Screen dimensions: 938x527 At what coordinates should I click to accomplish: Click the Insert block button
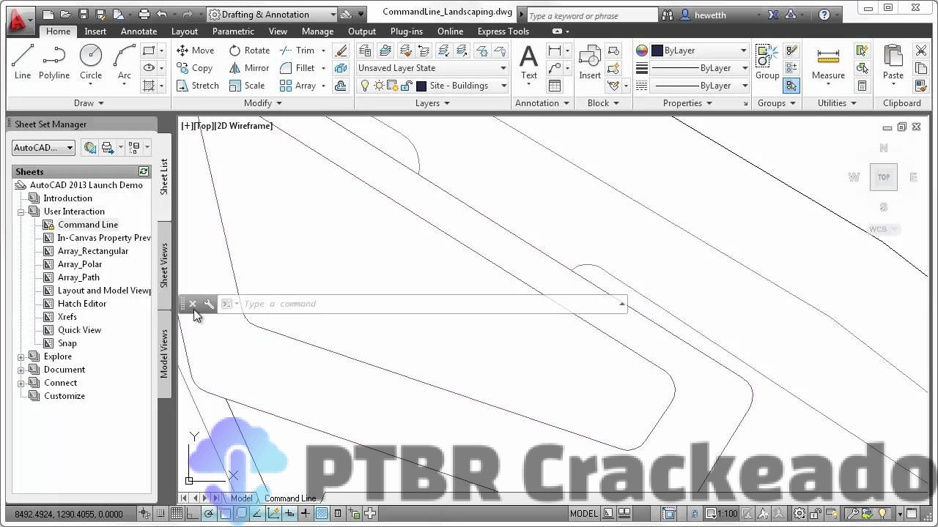[x=590, y=61]
